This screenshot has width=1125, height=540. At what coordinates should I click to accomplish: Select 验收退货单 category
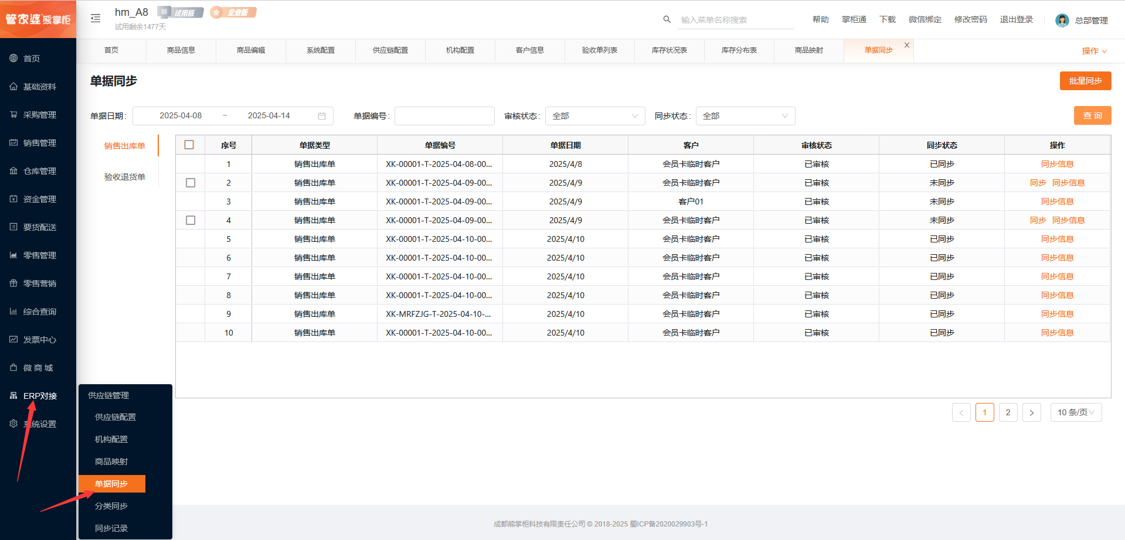click(x=124, y=177)
